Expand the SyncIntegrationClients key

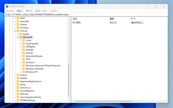pyautogui.click(x=15, y=97)
